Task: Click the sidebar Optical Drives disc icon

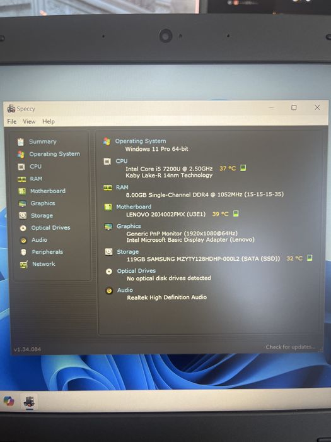Action: coord(23,228)
